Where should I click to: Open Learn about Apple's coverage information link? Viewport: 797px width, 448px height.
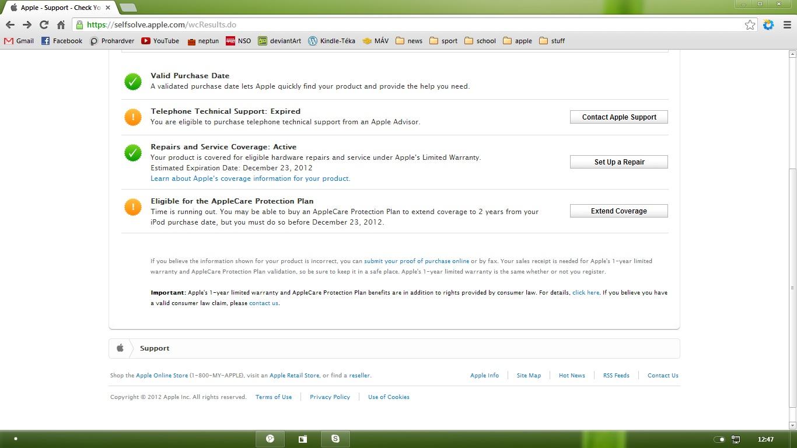250,178
